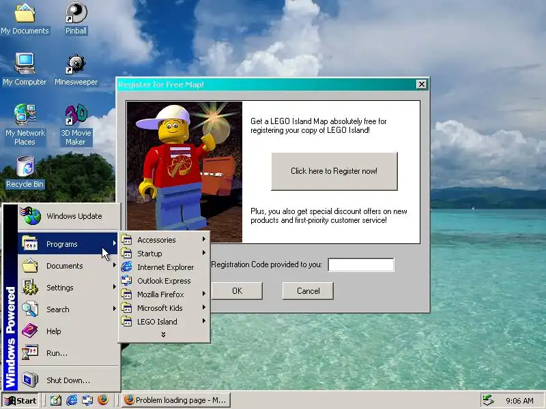Screen dimensions: 546x409
Task: Expand the LEGO Island program folder
Action: (164, 321)
